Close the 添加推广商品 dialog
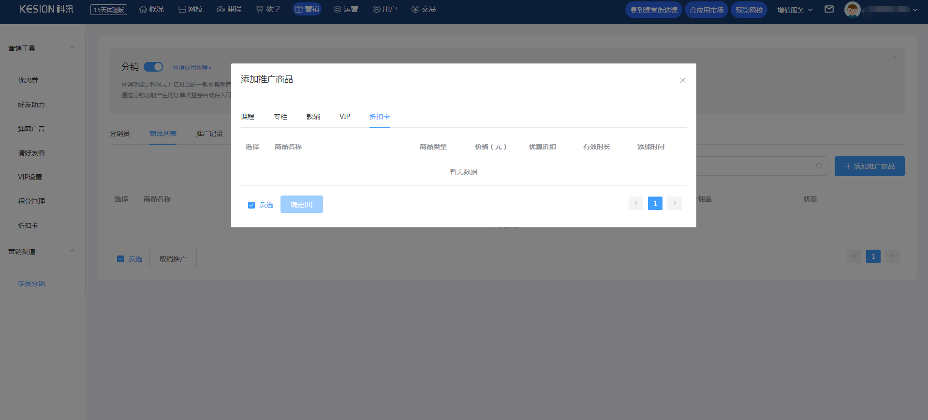Image resolution: width=928 pixels, height=420 pixels. tap(682, 80)
